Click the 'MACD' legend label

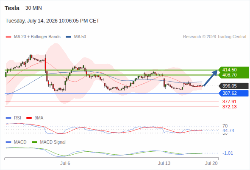tap(20, 142)
